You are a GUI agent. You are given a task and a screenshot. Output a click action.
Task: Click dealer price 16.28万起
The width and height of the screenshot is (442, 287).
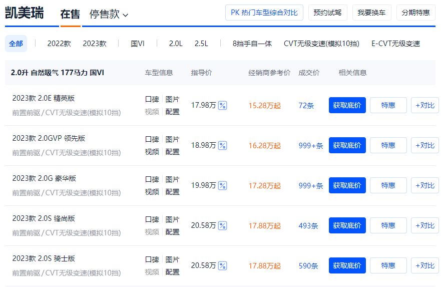pyautogui.click(x=264, y=145)
